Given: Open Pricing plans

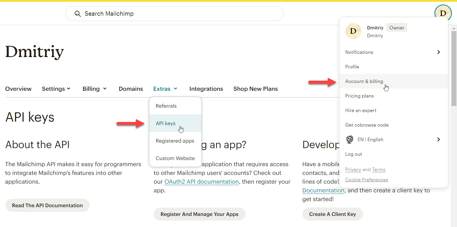Looking at the screenshot, I should (394, 96).
